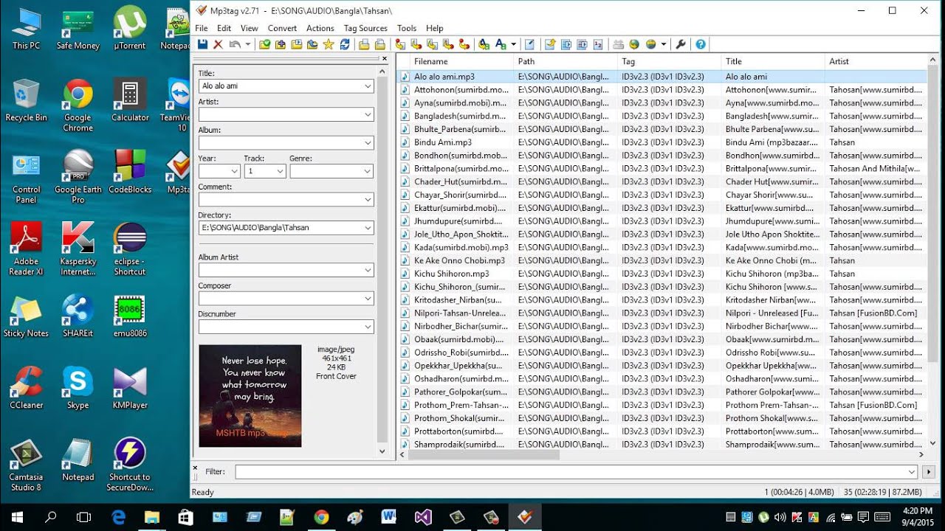
Task: Click the Export icon in toolbar
Action: pos(549,44)
